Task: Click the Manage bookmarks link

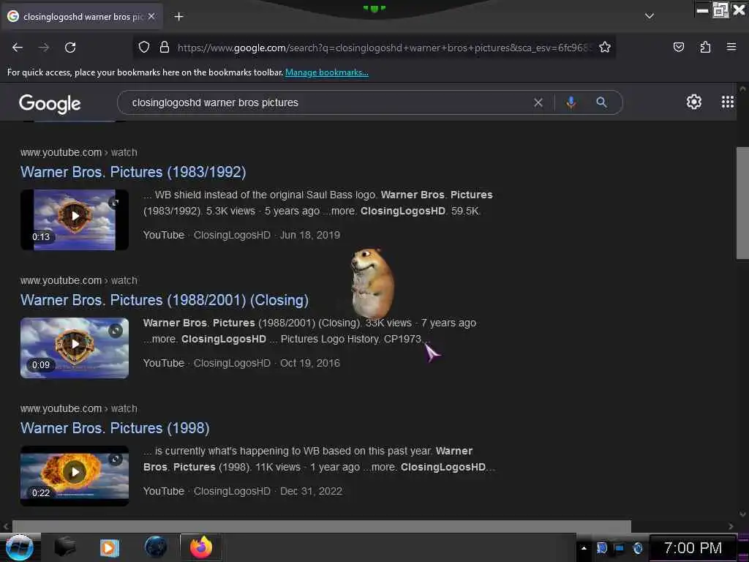Action: tap(327, 72)
